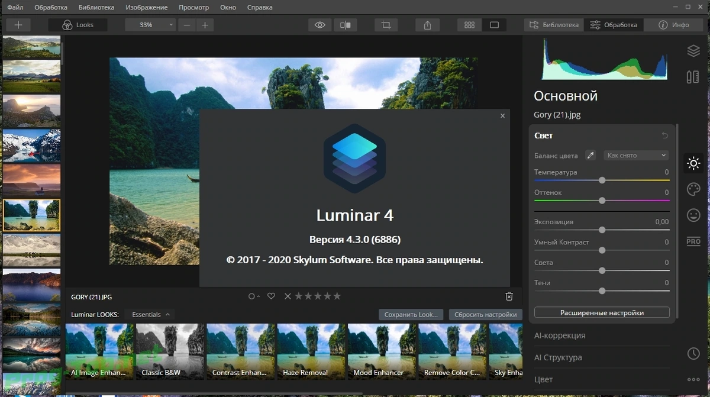
Task: Adjust the Оттенок slider
Action: [x=602, y=201]
